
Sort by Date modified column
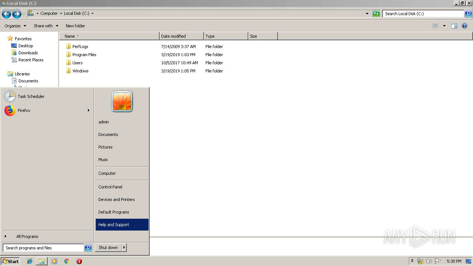click(x=181, y=36)
